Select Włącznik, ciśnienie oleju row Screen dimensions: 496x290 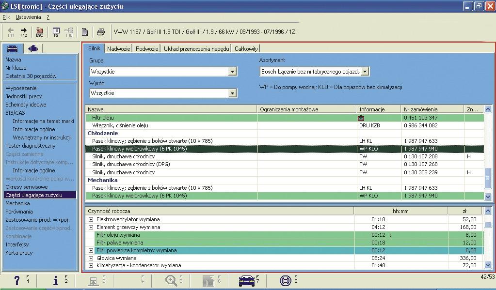pyautogui.click(x=285, y=125)
